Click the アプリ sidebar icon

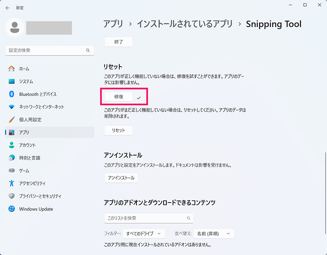point(12,132)
